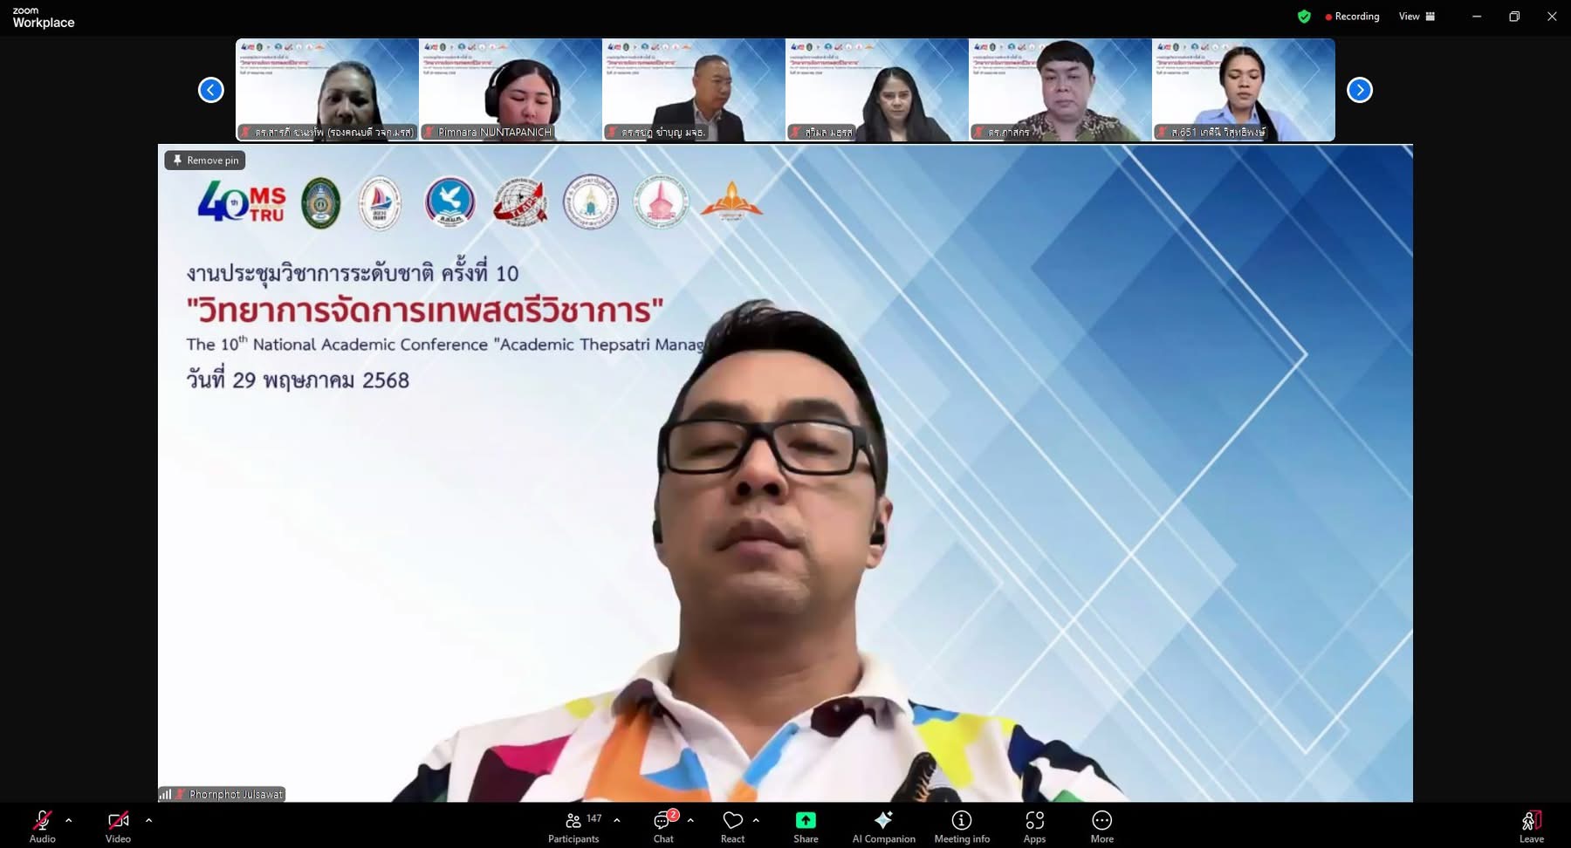Click the green encryption shield icon

click(x=1304, y=17)
